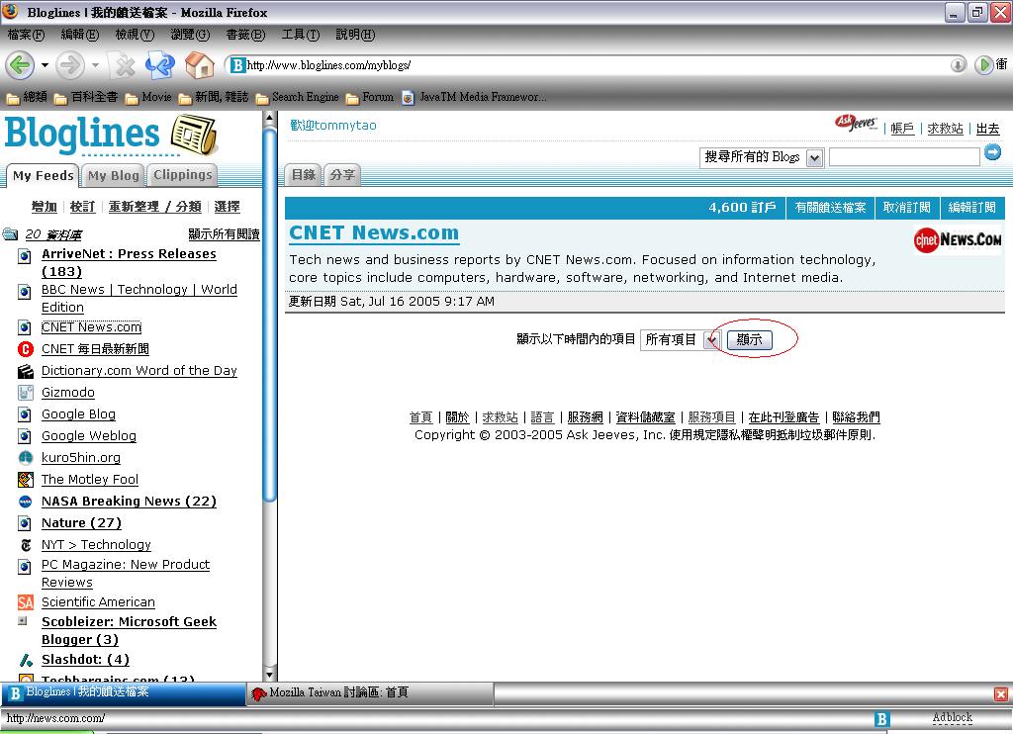Click the 出去 logout link

(988, 129)
